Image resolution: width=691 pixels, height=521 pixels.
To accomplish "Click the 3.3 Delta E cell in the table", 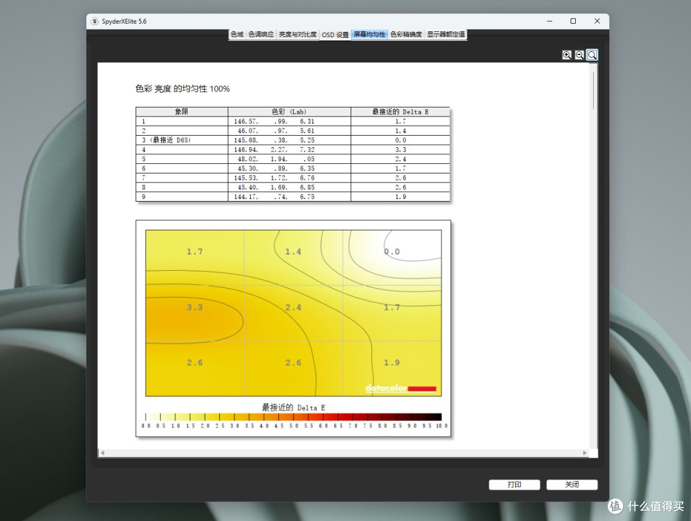I will pyautogui.click(x=401, y=150).
